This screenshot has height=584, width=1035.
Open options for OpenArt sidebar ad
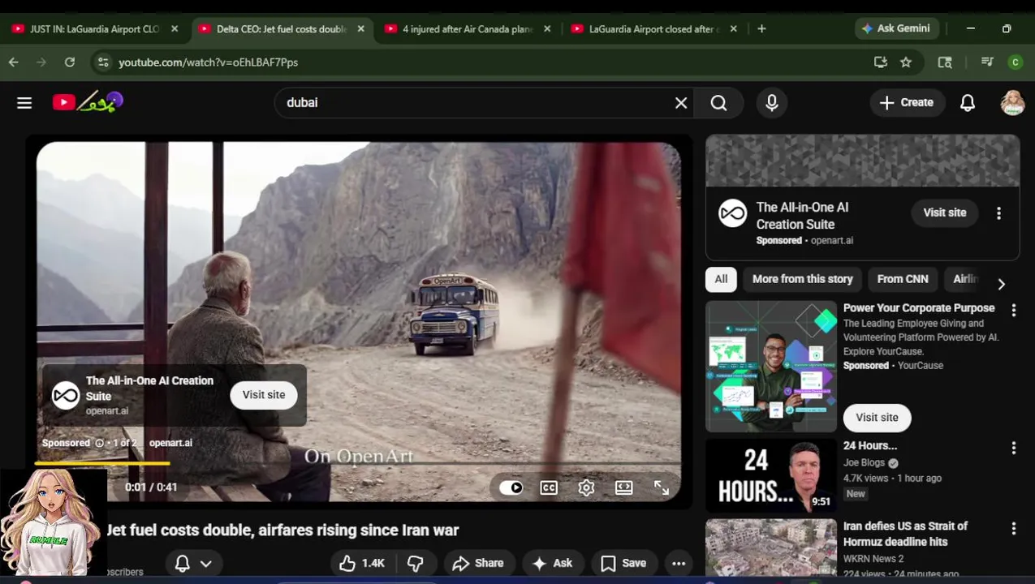pyautogui.click(x=998, y=213)
